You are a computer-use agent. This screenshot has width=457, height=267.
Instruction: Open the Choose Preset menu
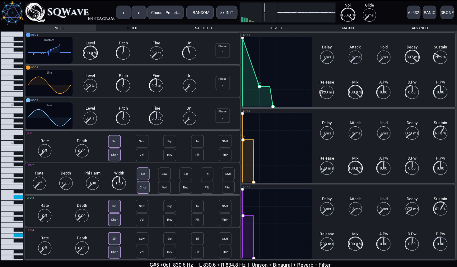pyautogui.click(x=165, y=12)
